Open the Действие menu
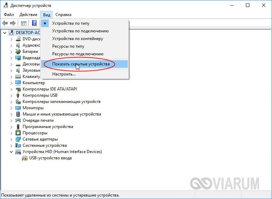272x199 pixels. [x=28, y=15]
